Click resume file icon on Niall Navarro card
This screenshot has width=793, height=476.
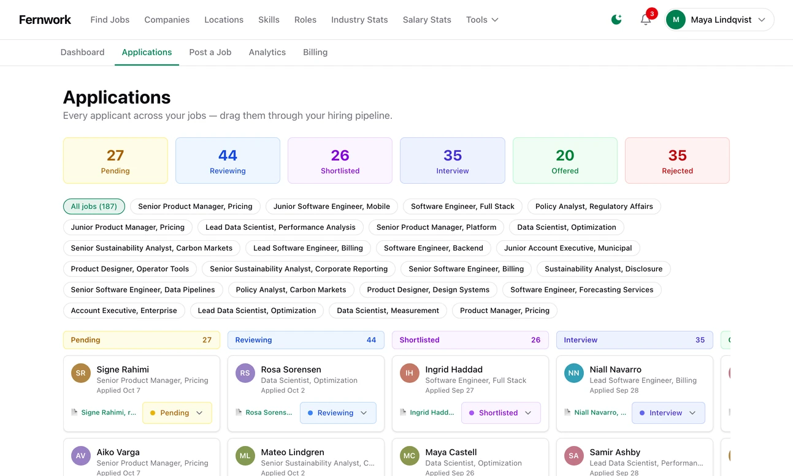pos(568,412)
